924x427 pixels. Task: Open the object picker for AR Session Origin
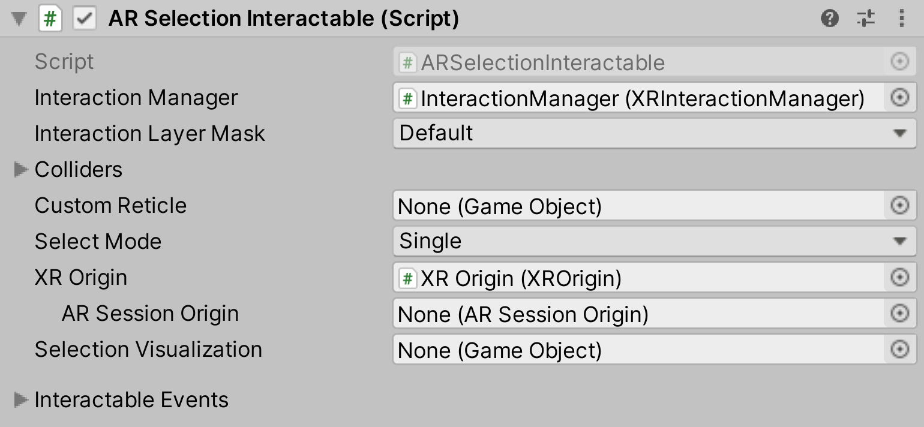(x=899, y=314)
